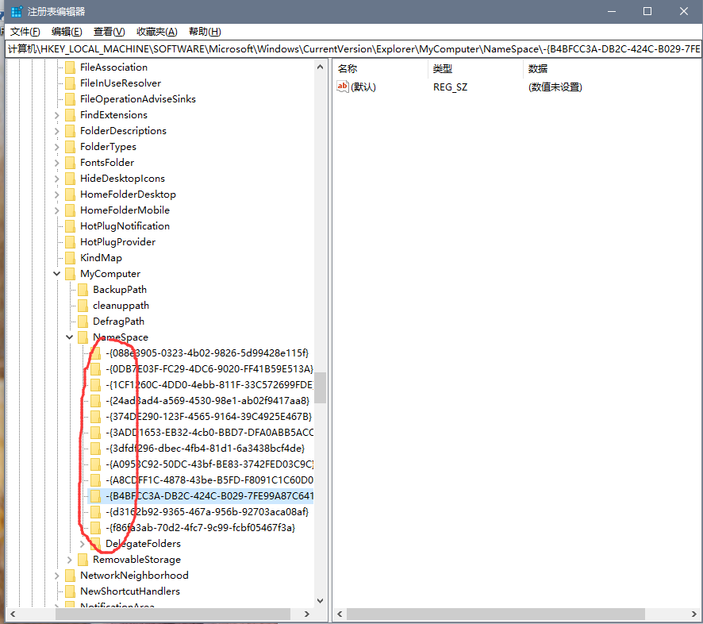Click the folder icon beside FontsFolder

coord(70,163)
